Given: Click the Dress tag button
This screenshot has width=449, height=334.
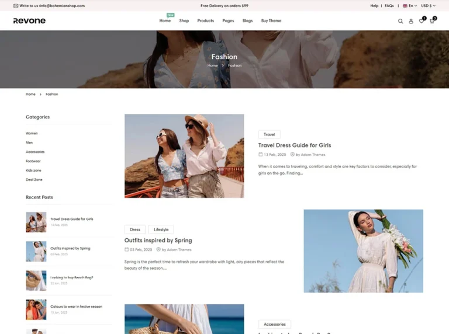Looking at the screenshot, I should 135,229.
